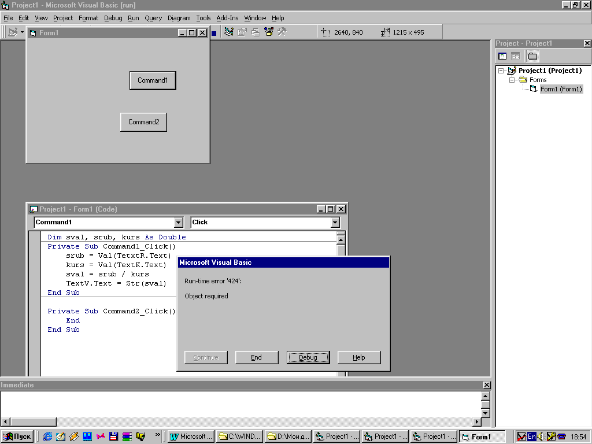
Task: Open the View menu
Action: coord(41,18)
